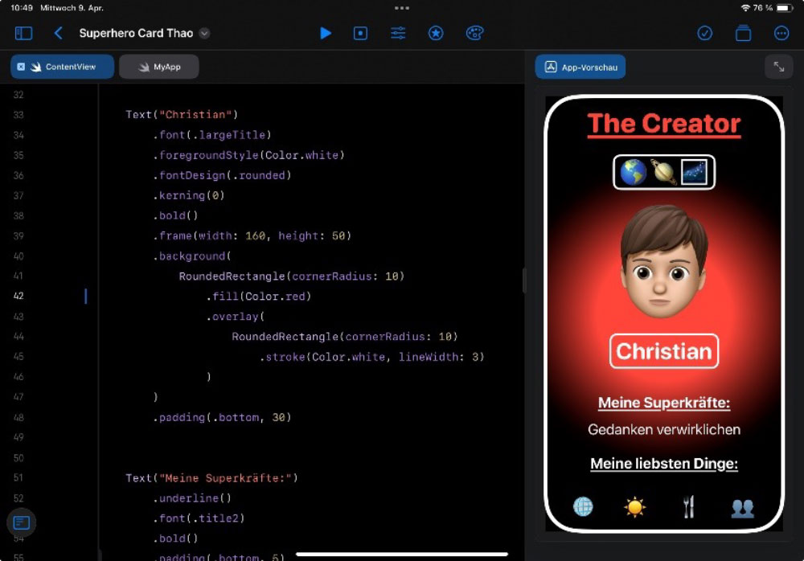Run the app with the play button
The image size is (804, 561).
point(326,33)
